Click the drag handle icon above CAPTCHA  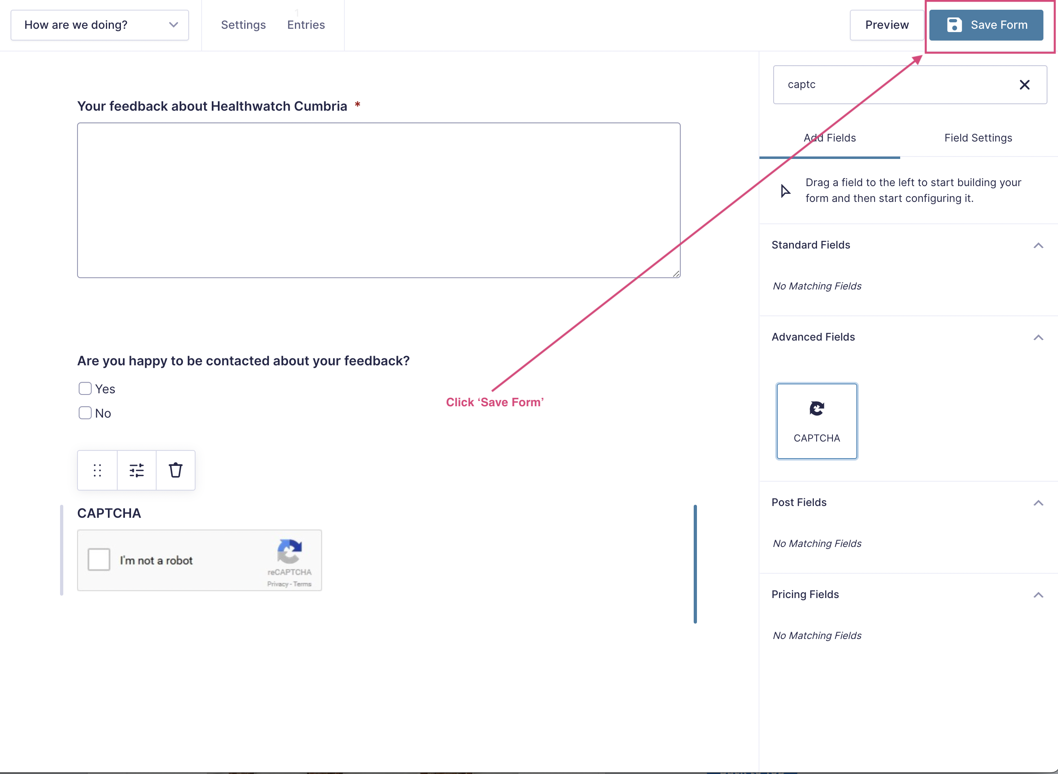(97, 470)
